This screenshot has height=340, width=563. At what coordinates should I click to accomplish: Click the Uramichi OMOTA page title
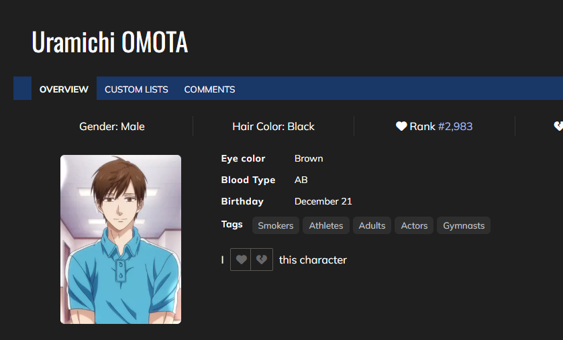pyautogui.click(x=109, y=42)
